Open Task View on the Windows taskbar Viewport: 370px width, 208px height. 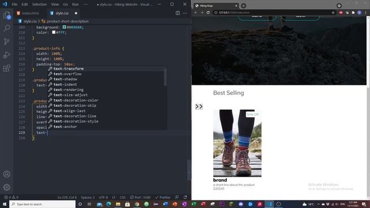(90, 204)
